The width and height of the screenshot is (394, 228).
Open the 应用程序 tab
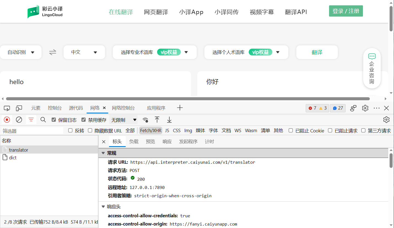[x=156, y=108]
